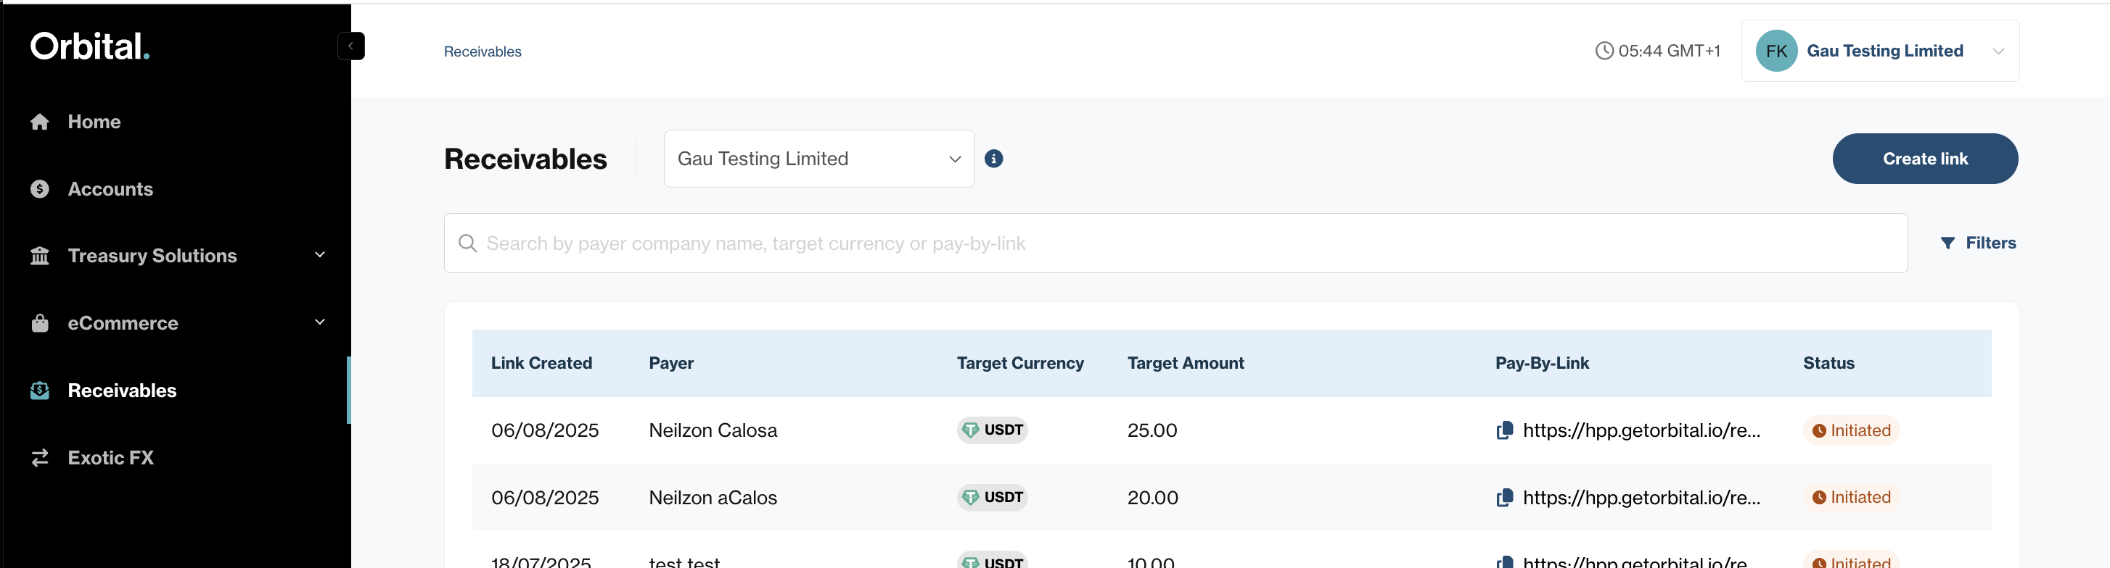Click the date in Neilzon aCalos row

[x=545, y=498]
